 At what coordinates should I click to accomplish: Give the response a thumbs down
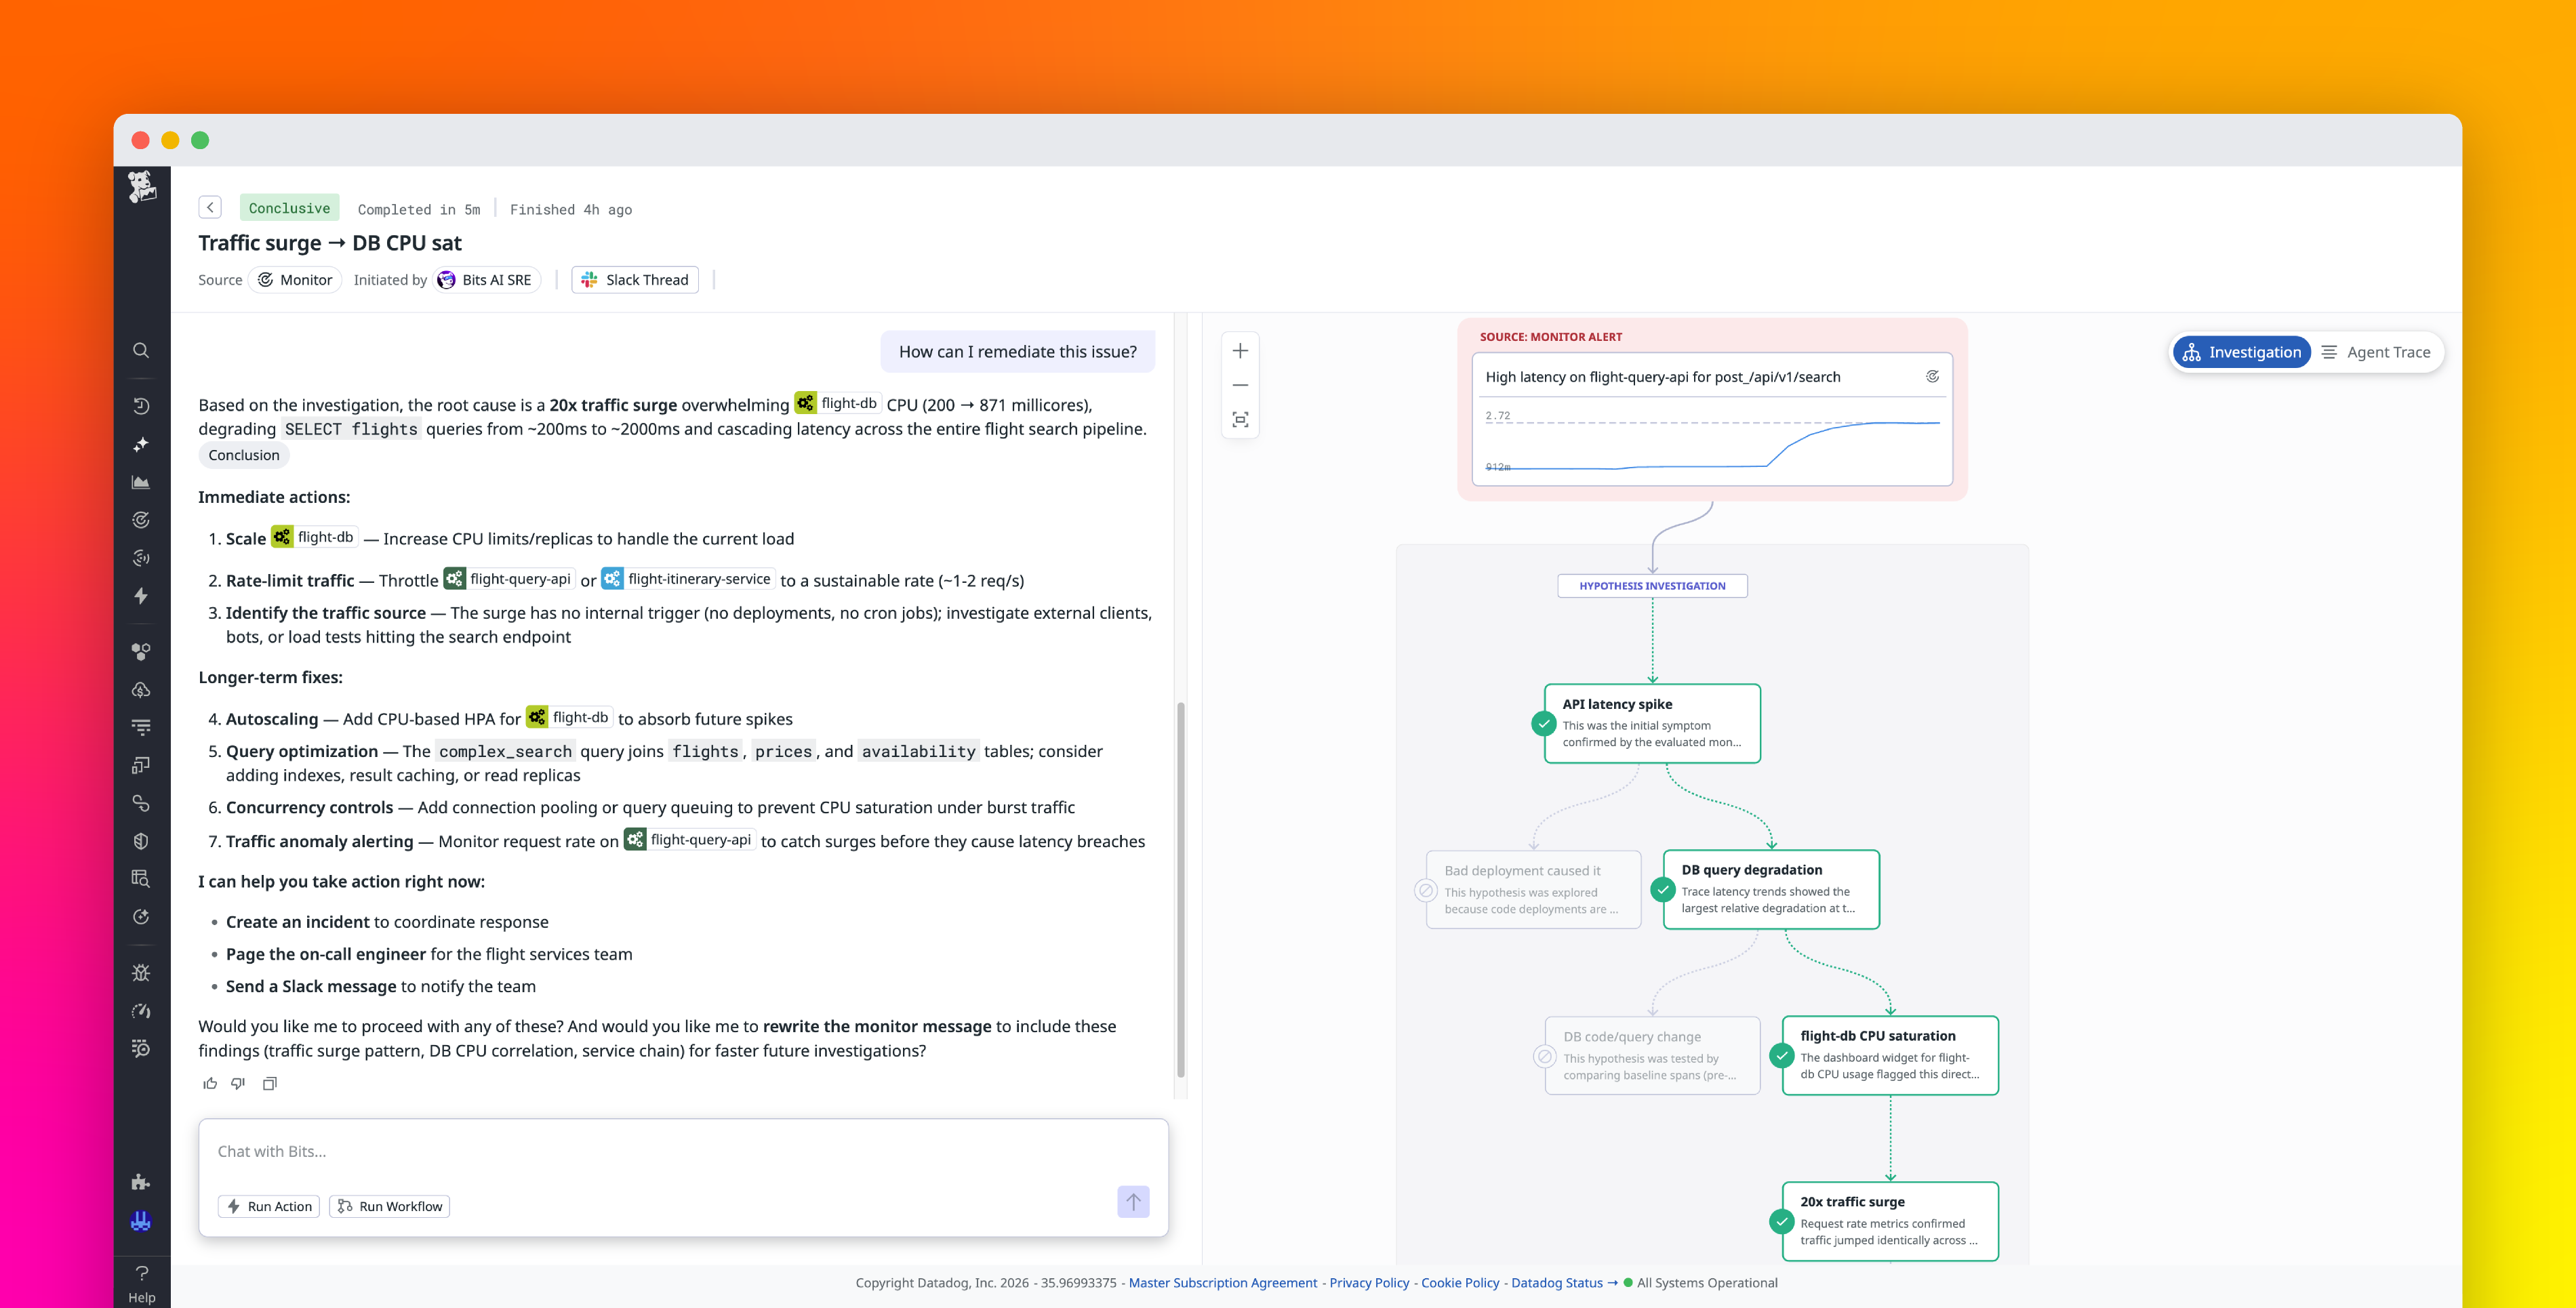click(238, 1083)
